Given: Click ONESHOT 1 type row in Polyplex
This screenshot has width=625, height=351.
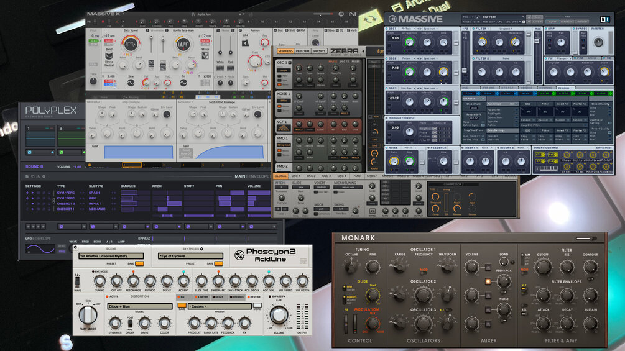Looking at the screenshot, I should (x=66, y=209).
